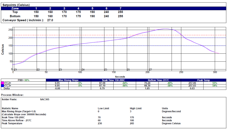Click the "Top" row label
The height and width of the screenshot is (129, 227).
[15, 12]
